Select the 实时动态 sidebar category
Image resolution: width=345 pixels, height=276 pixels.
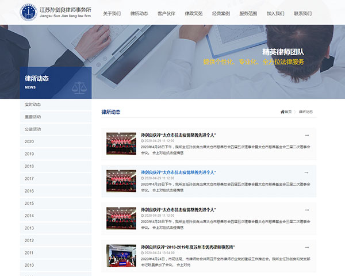point(33,105)
